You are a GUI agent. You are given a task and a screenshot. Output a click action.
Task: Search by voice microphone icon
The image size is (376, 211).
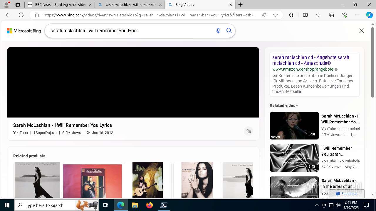[218, 31]
